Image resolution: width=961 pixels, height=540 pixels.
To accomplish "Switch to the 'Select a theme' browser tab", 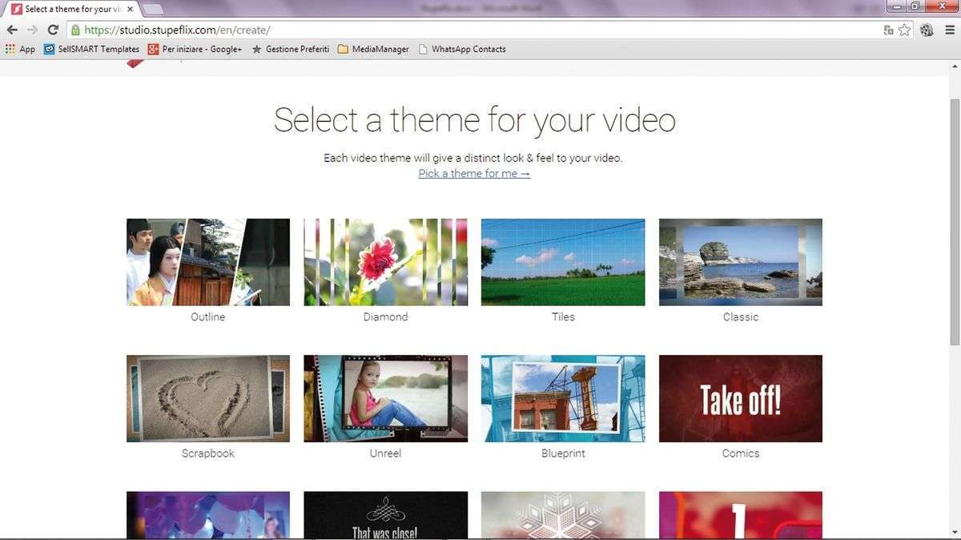I will 72,10.
